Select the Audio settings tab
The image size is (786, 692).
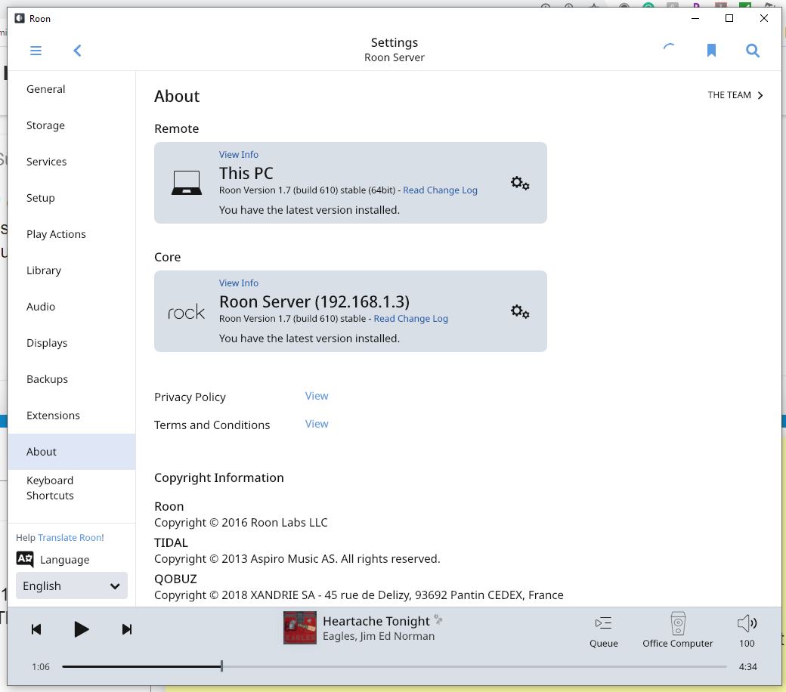(x=71, y=307)
